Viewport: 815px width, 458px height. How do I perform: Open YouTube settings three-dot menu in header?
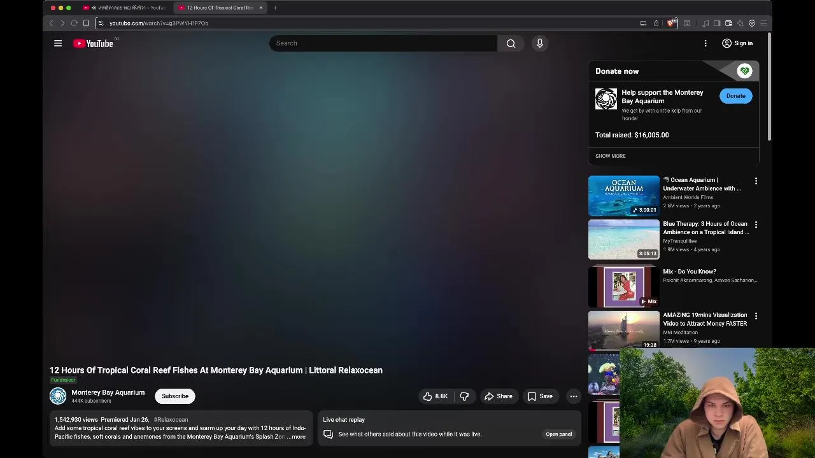705,43
